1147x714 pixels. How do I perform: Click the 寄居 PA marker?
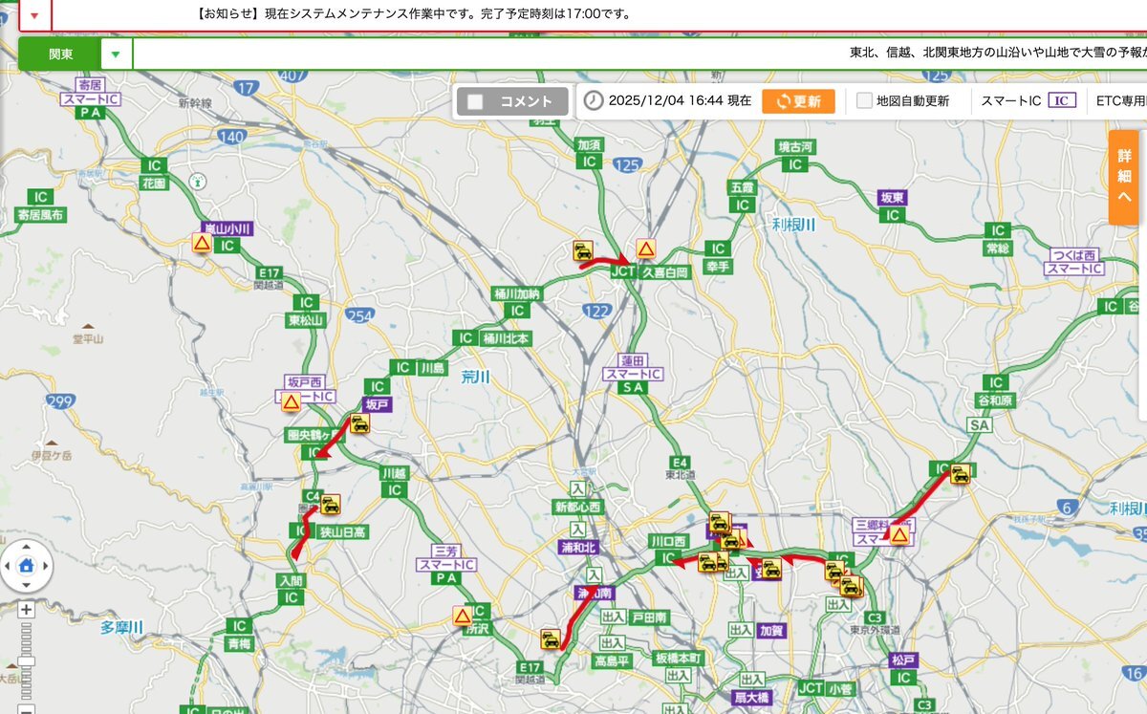91,112
